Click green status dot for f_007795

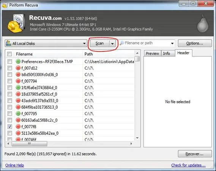pos(18,114)
